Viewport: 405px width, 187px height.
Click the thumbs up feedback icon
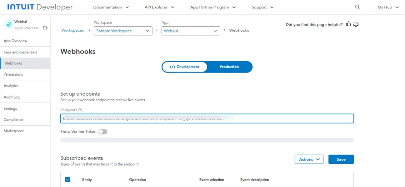(349, 24)
